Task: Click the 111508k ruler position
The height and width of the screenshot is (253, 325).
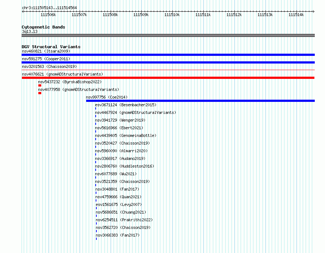Action: click(x=111, y=15)
